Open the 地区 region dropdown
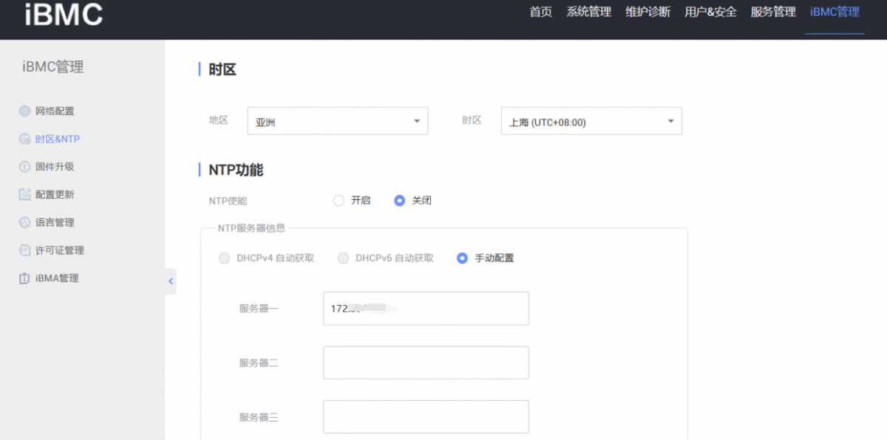Screen dimensions: 887x440 (338, 120)
